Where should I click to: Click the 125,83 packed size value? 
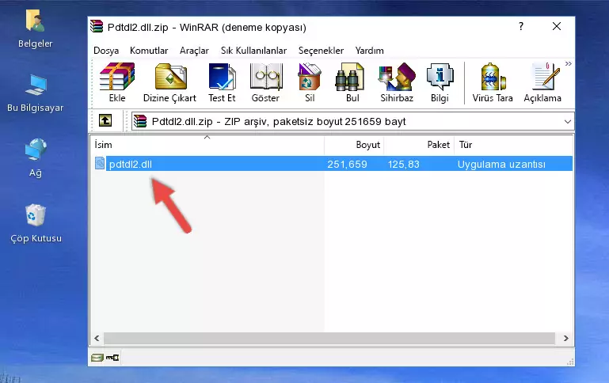[x=404, y=164]
